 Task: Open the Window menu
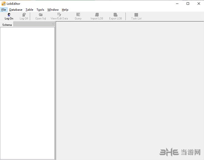[x=53, y=10]
